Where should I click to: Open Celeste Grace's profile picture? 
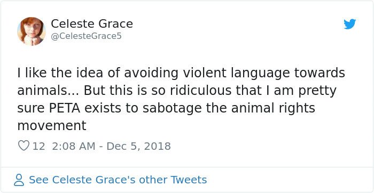31,31
